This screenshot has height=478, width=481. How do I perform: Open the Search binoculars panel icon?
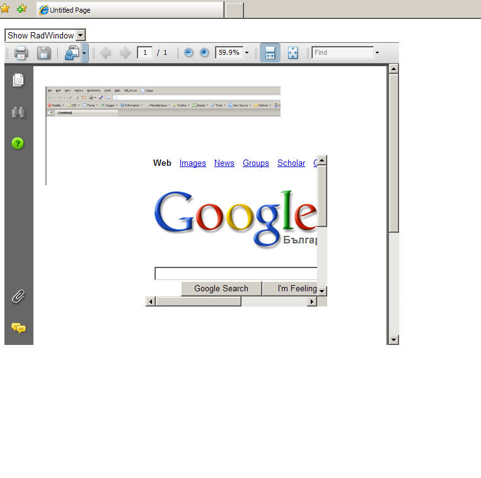click(x=18, y=112)
